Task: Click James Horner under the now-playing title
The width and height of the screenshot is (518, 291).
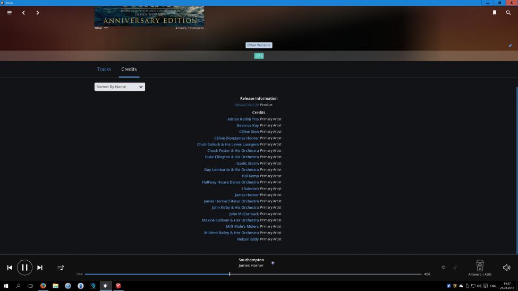Action: 251,266
